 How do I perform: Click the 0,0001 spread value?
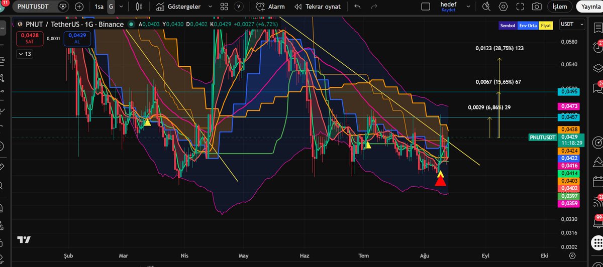[x=53, y=38]
